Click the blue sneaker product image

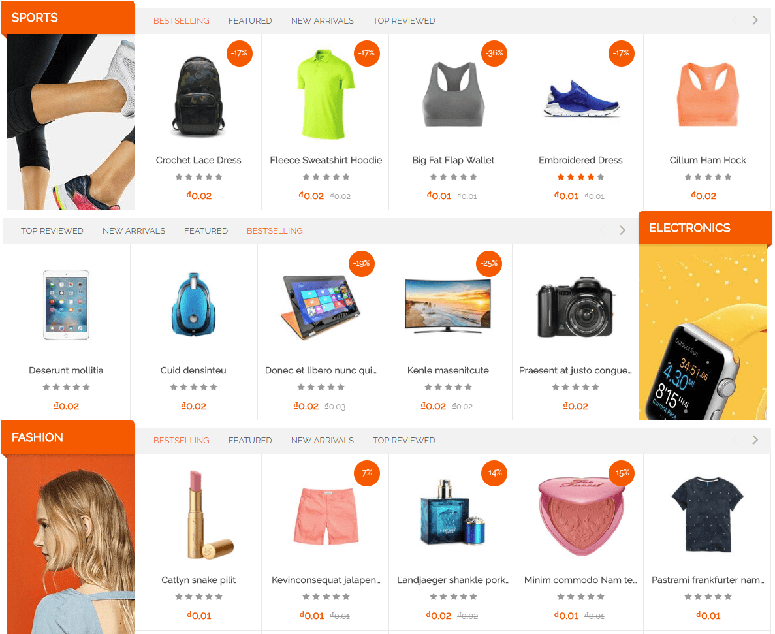(x=580, y=99)
